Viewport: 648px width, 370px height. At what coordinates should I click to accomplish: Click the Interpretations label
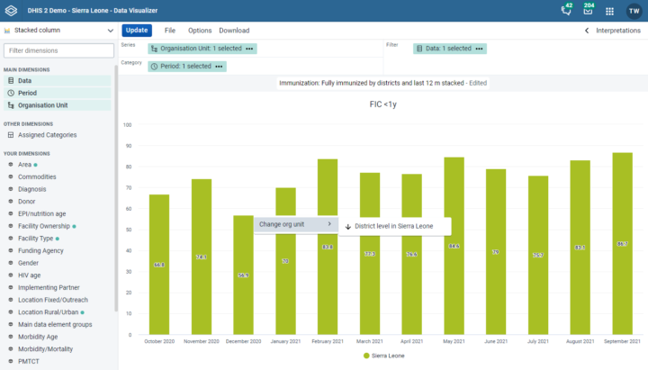617,31
